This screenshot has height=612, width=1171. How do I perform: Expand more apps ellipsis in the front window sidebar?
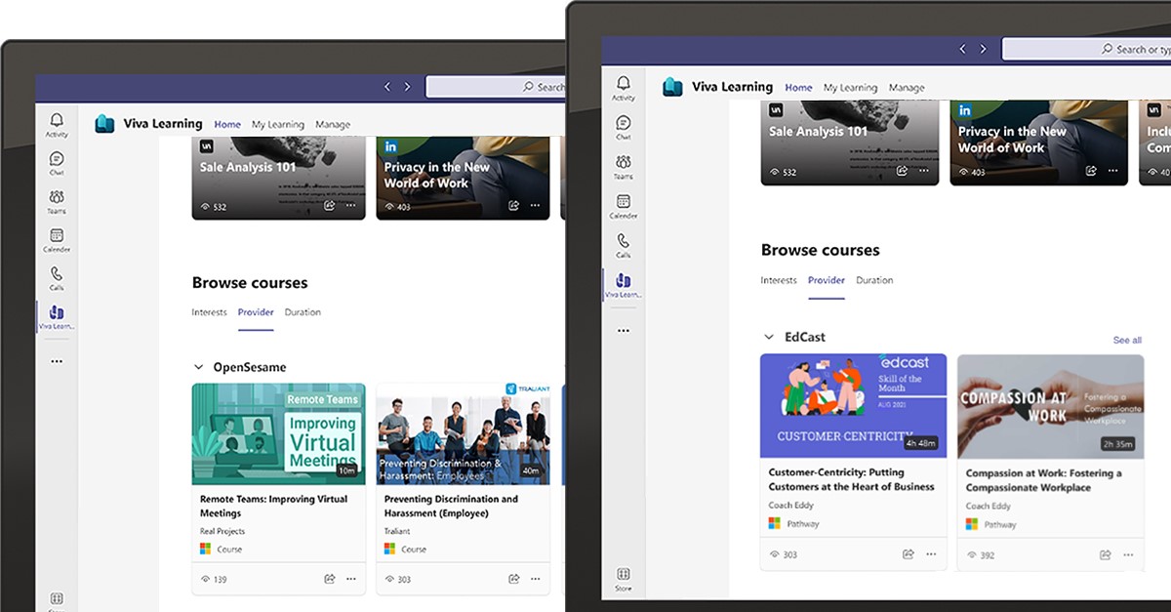tap(624, 331)
